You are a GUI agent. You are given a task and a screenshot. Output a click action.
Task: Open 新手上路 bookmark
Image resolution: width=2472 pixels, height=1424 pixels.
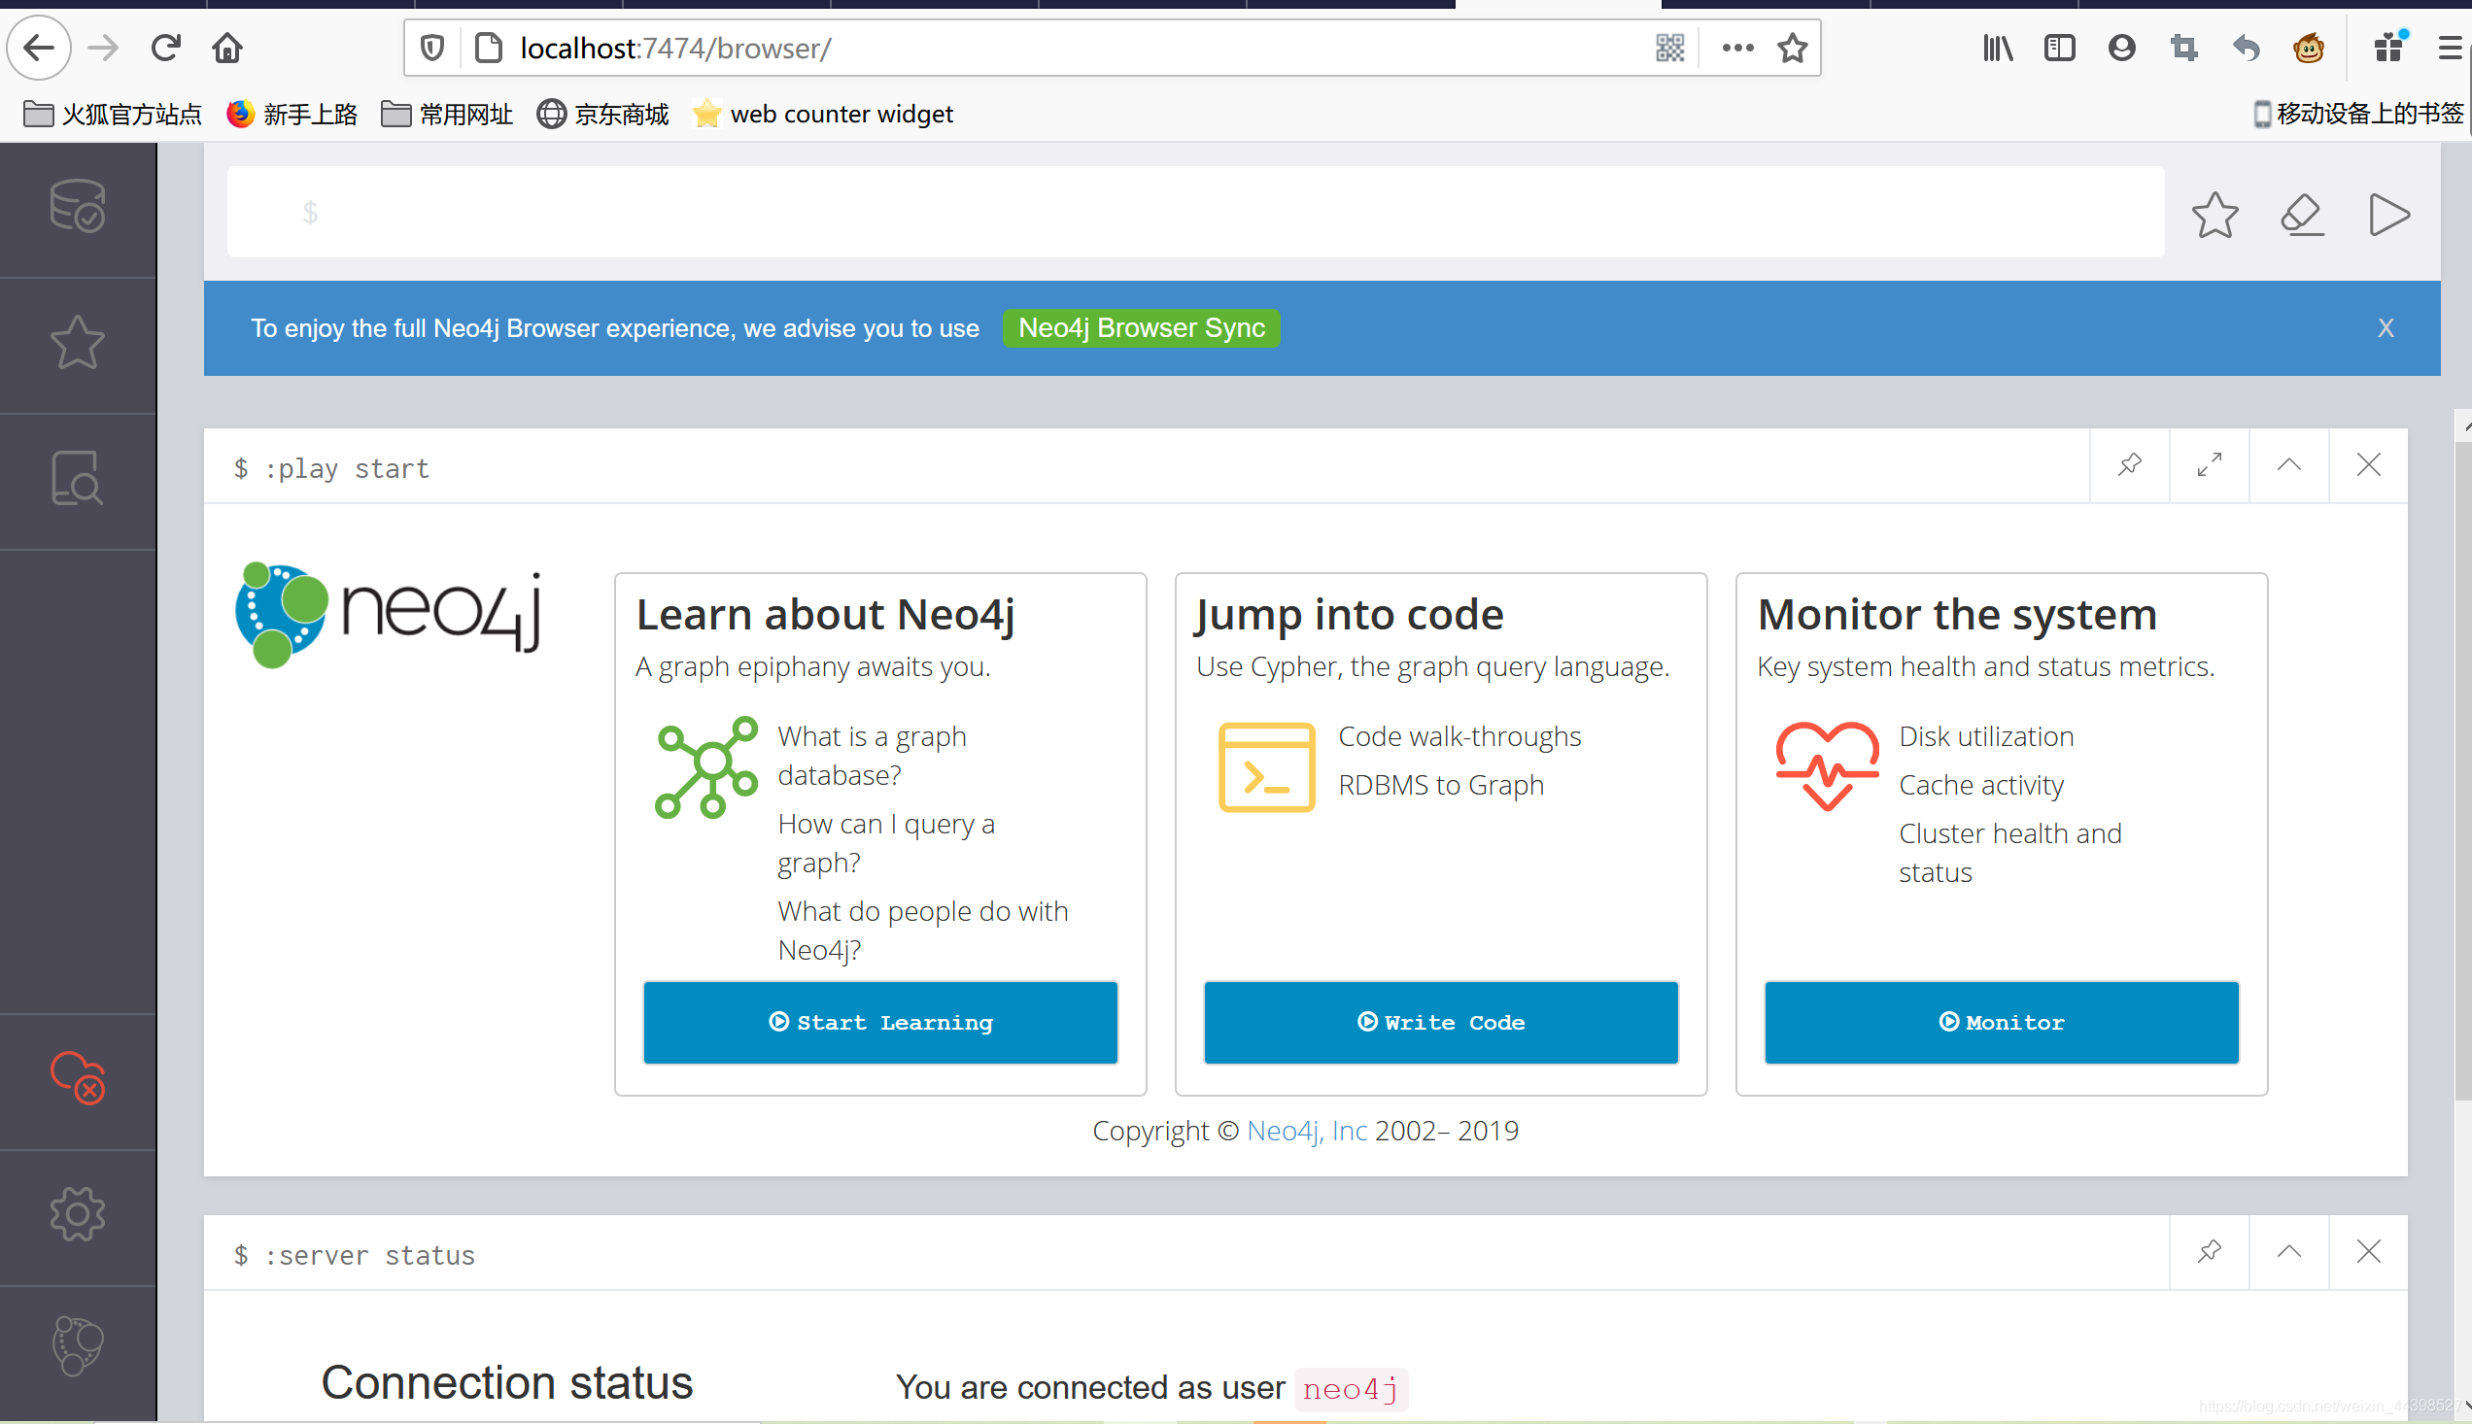click(x=292, y=115)
